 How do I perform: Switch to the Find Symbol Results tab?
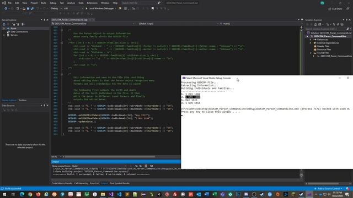coord(120,183)
